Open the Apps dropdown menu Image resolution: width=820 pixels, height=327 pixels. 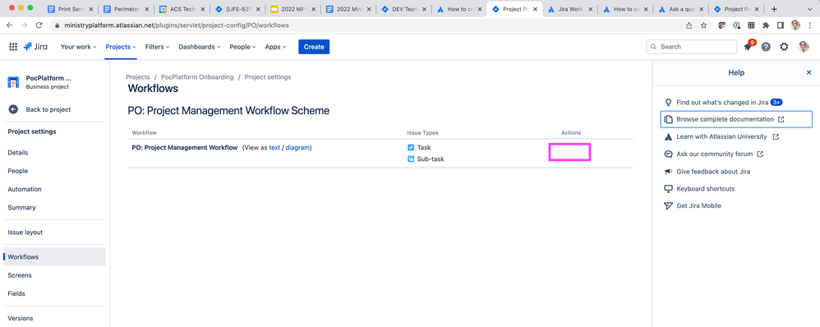(275, 47)
